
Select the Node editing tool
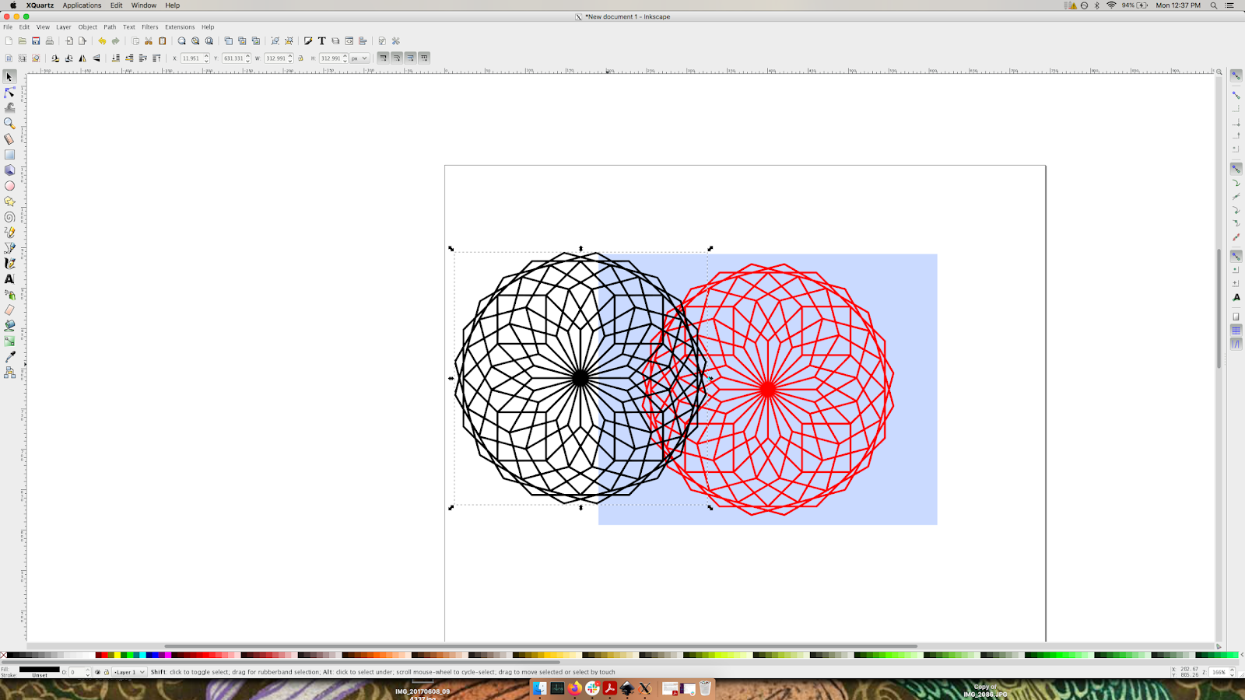pos(9,92)
